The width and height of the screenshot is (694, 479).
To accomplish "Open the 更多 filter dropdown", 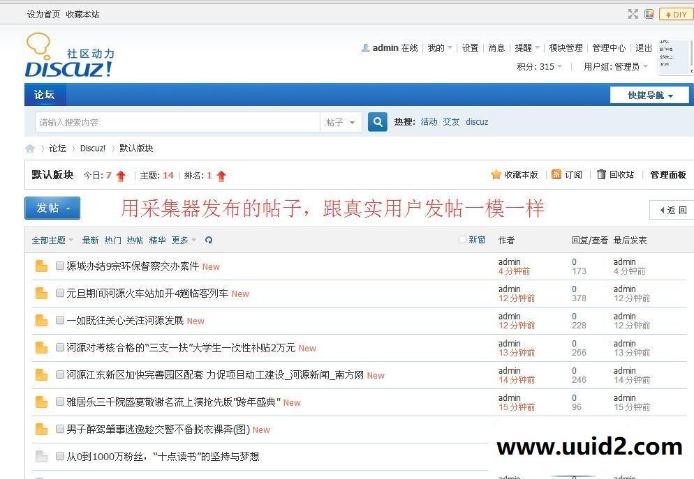I will pyautogui.click(x=180, y=239).
